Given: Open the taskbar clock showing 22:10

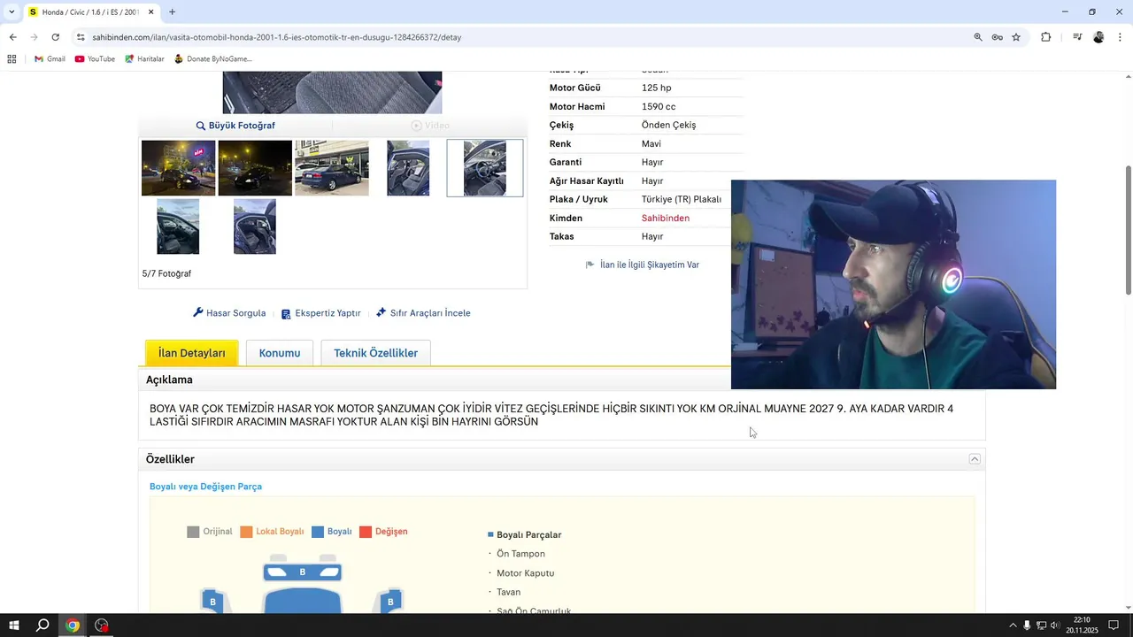Looking at the screenshot, I should click(x=1082, y=625).
